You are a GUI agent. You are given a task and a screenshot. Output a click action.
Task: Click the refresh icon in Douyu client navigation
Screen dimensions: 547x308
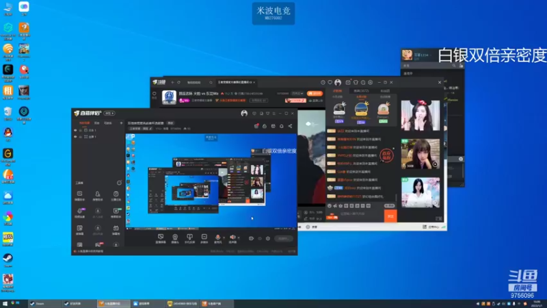click(x=179, y=82)
